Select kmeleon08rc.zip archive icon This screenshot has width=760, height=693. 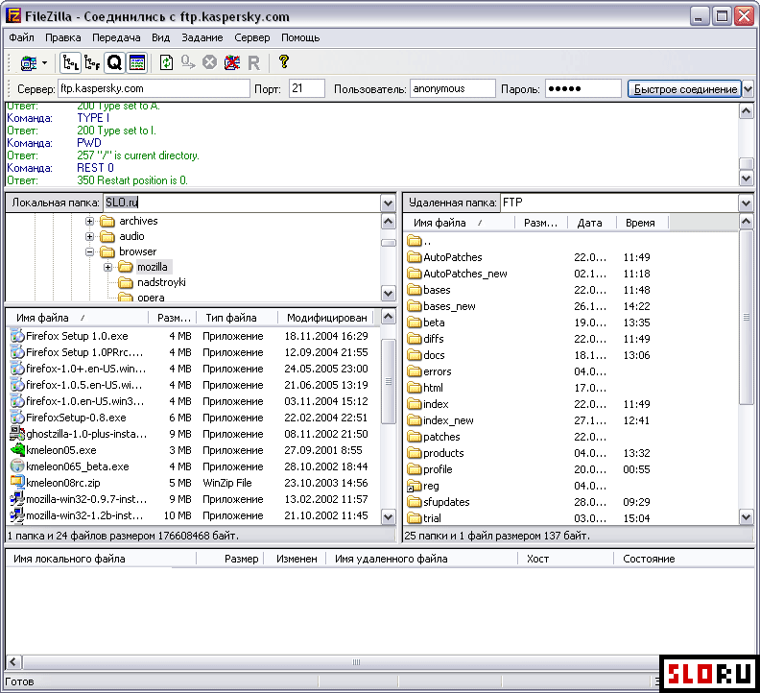pyautogui.click(x=17, y=483)
